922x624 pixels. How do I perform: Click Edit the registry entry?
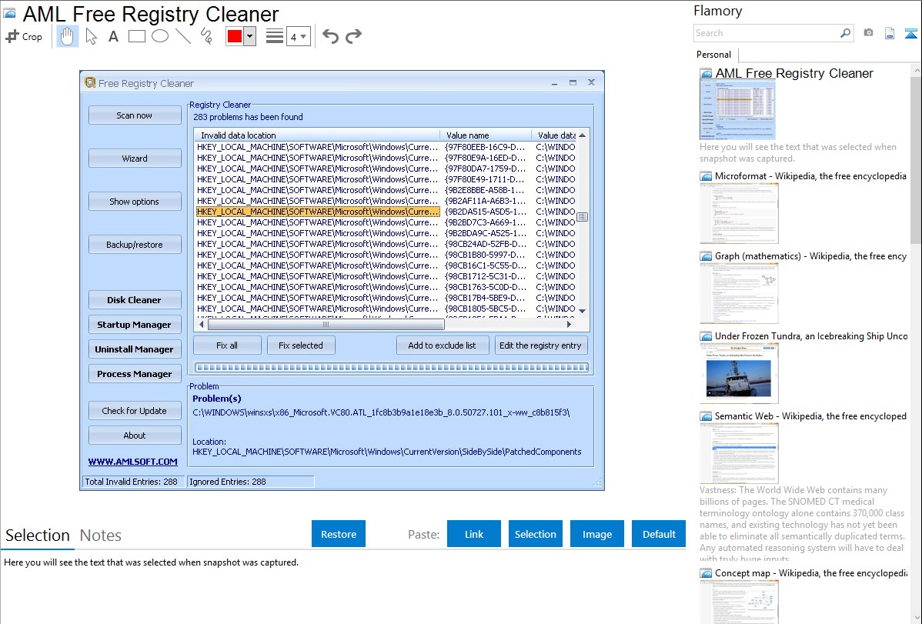pos(540,345)
